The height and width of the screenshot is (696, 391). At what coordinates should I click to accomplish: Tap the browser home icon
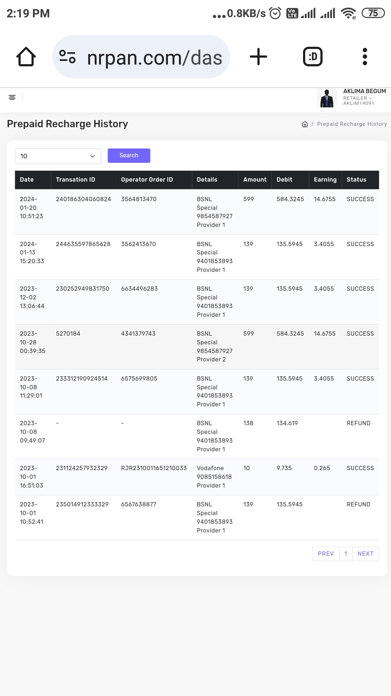26,57
